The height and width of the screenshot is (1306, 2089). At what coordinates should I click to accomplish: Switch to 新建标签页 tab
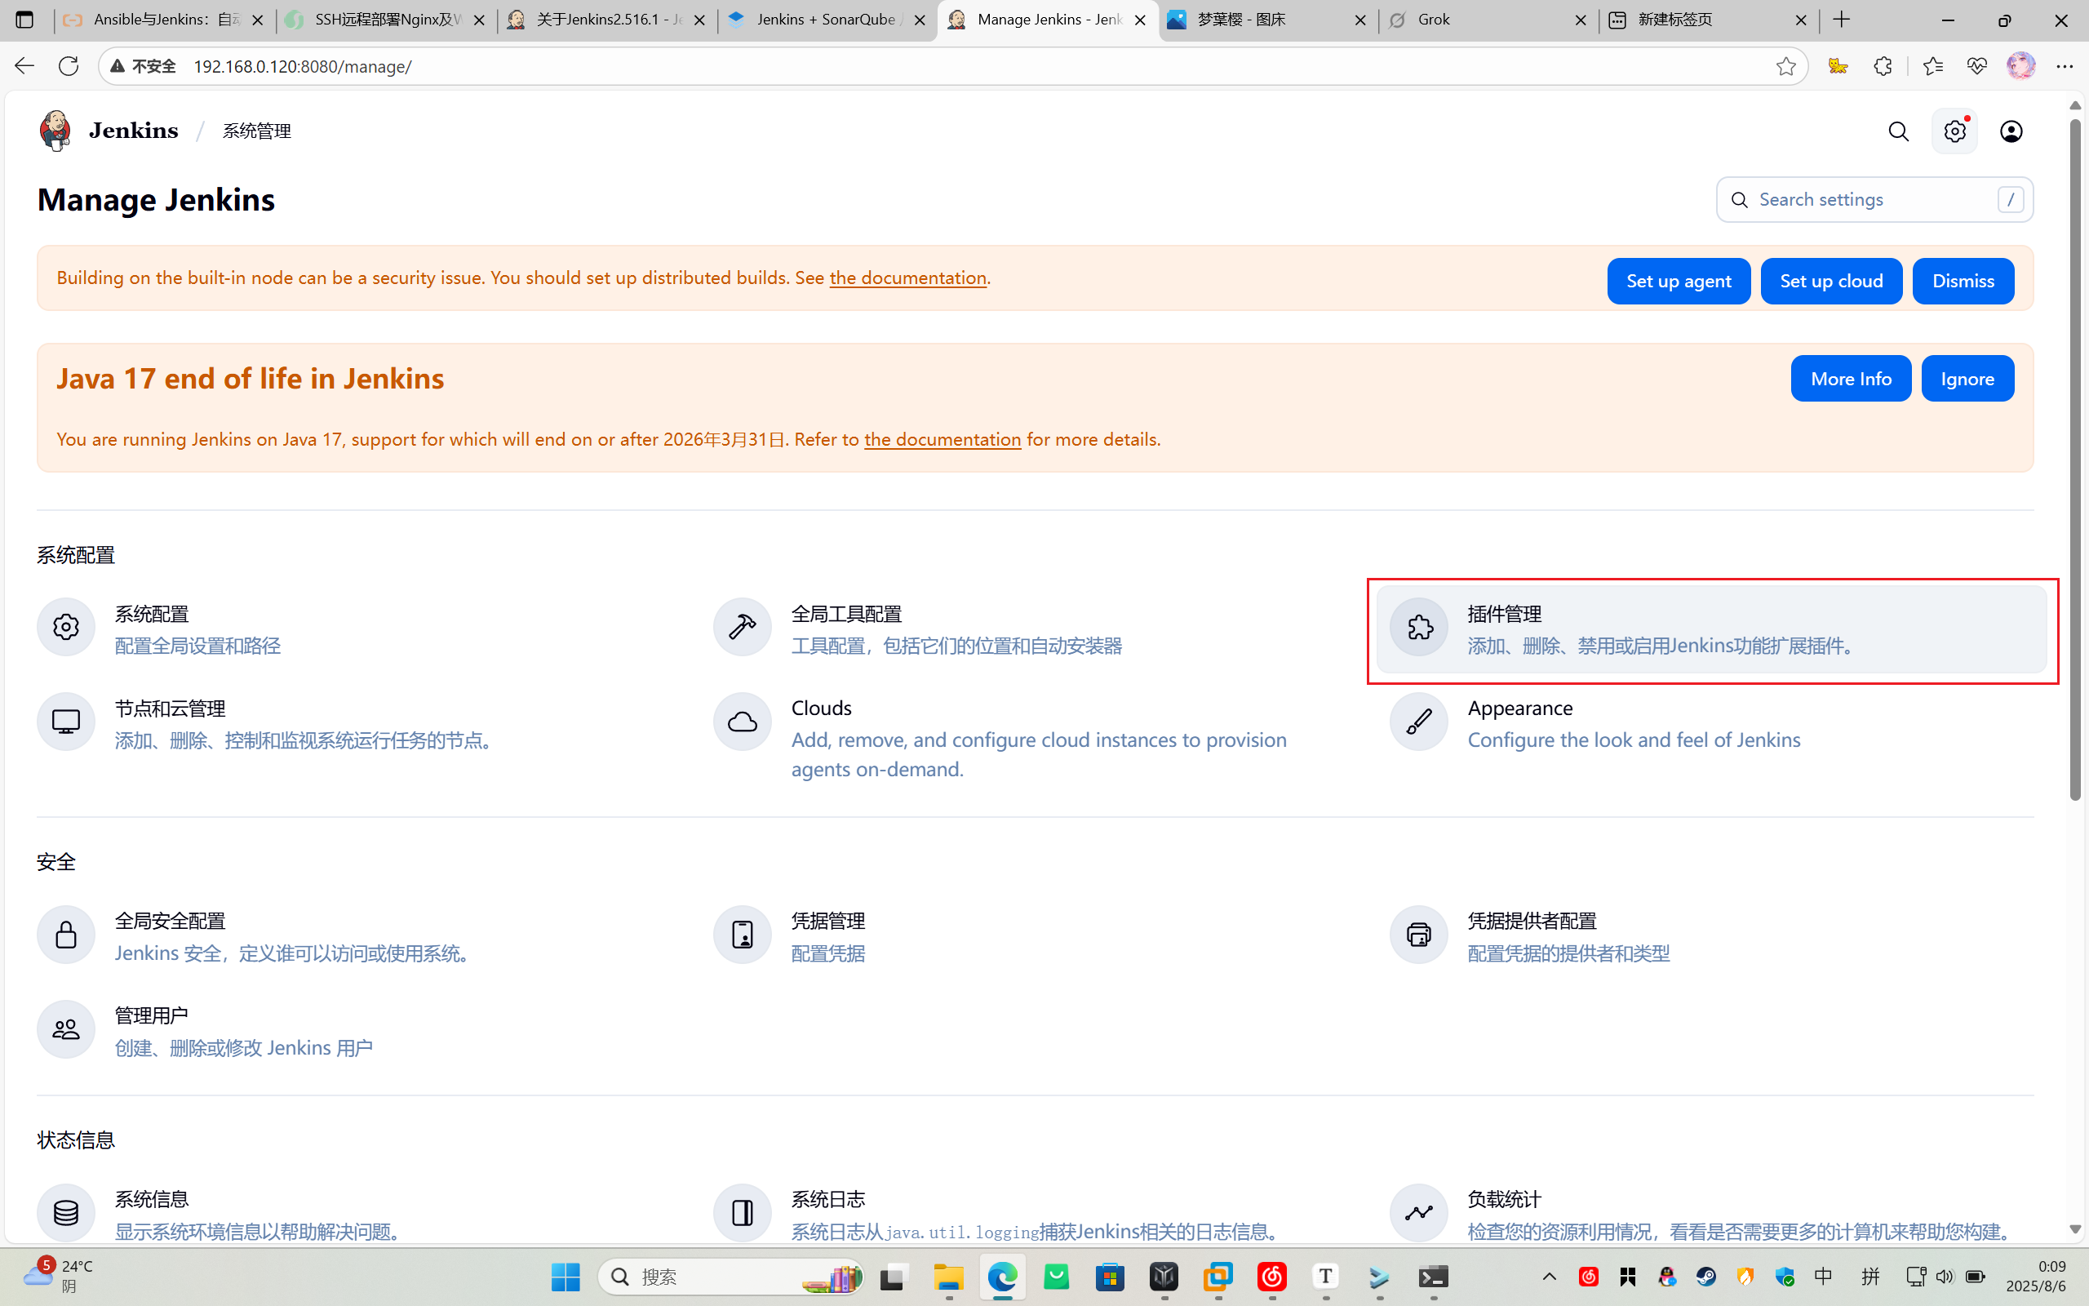[1710, 20]
